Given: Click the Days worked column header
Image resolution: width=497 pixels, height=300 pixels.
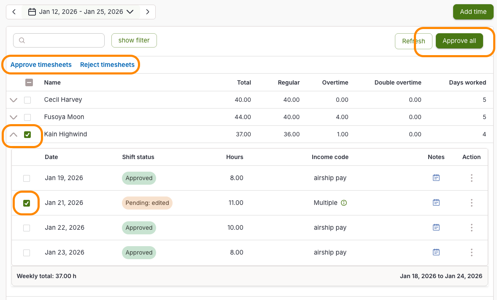Looking at the screenshot, I should (x=467, y=82).
